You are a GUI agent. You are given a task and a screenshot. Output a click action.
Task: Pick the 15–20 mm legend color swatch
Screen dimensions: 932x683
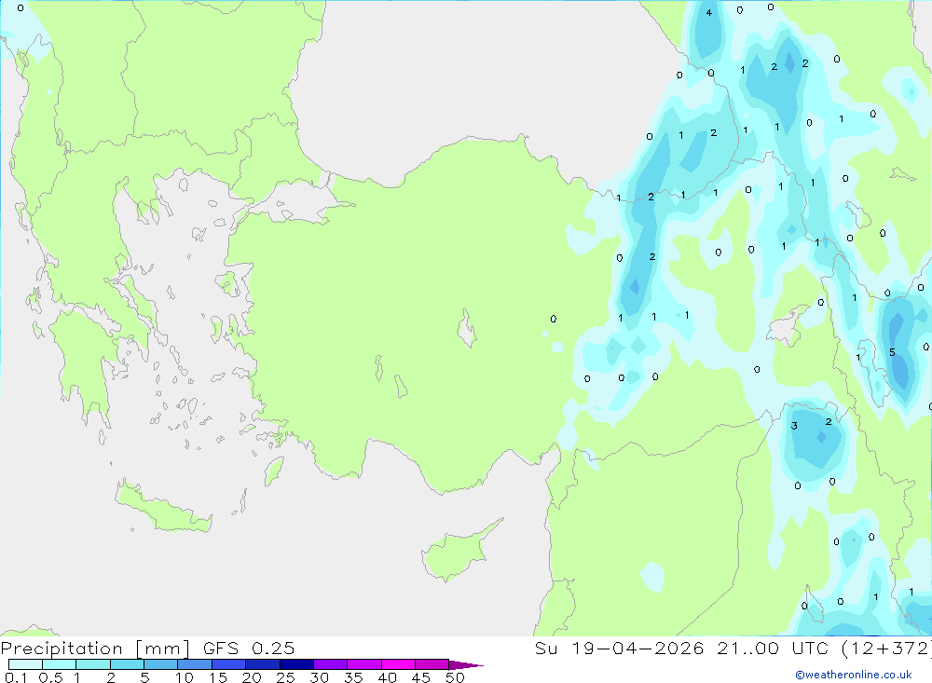pos(229,664)
